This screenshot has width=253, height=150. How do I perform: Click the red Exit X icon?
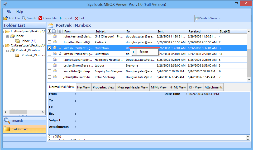77,18
